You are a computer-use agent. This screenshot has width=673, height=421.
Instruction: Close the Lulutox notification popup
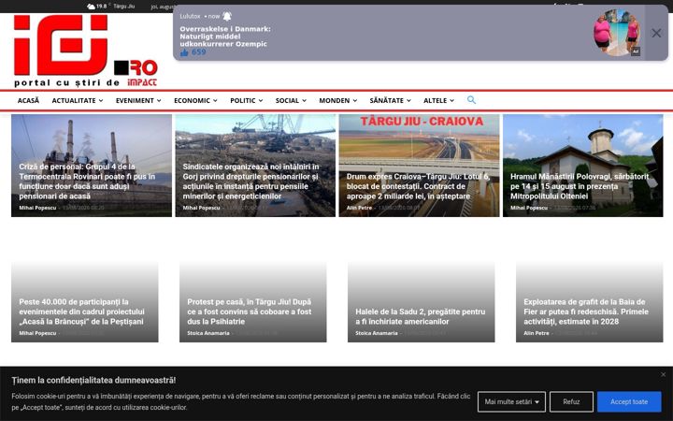(656, 33)
